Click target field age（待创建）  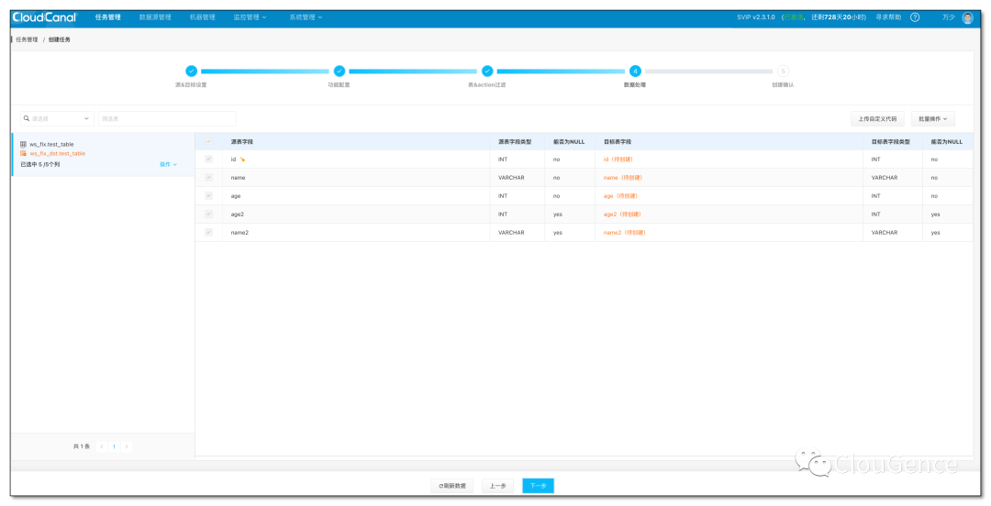pos(620,196)
